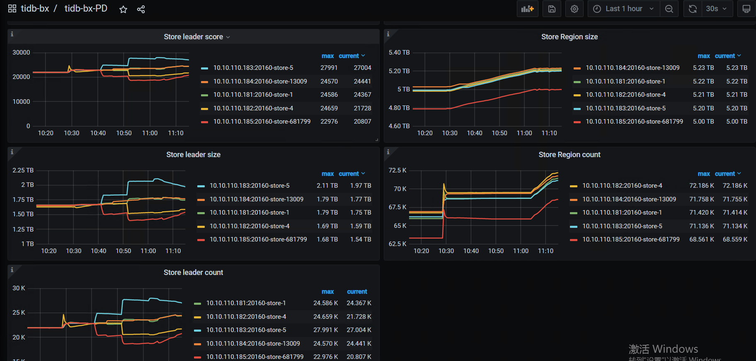The height and width of the screenshot is (361, 756).
Task: Toggle store-4 series in Store Region count
Action: click(622, 186)
